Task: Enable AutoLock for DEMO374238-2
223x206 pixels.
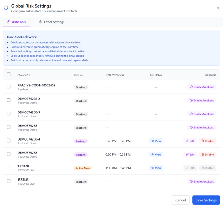Action: tap(202, 101)
